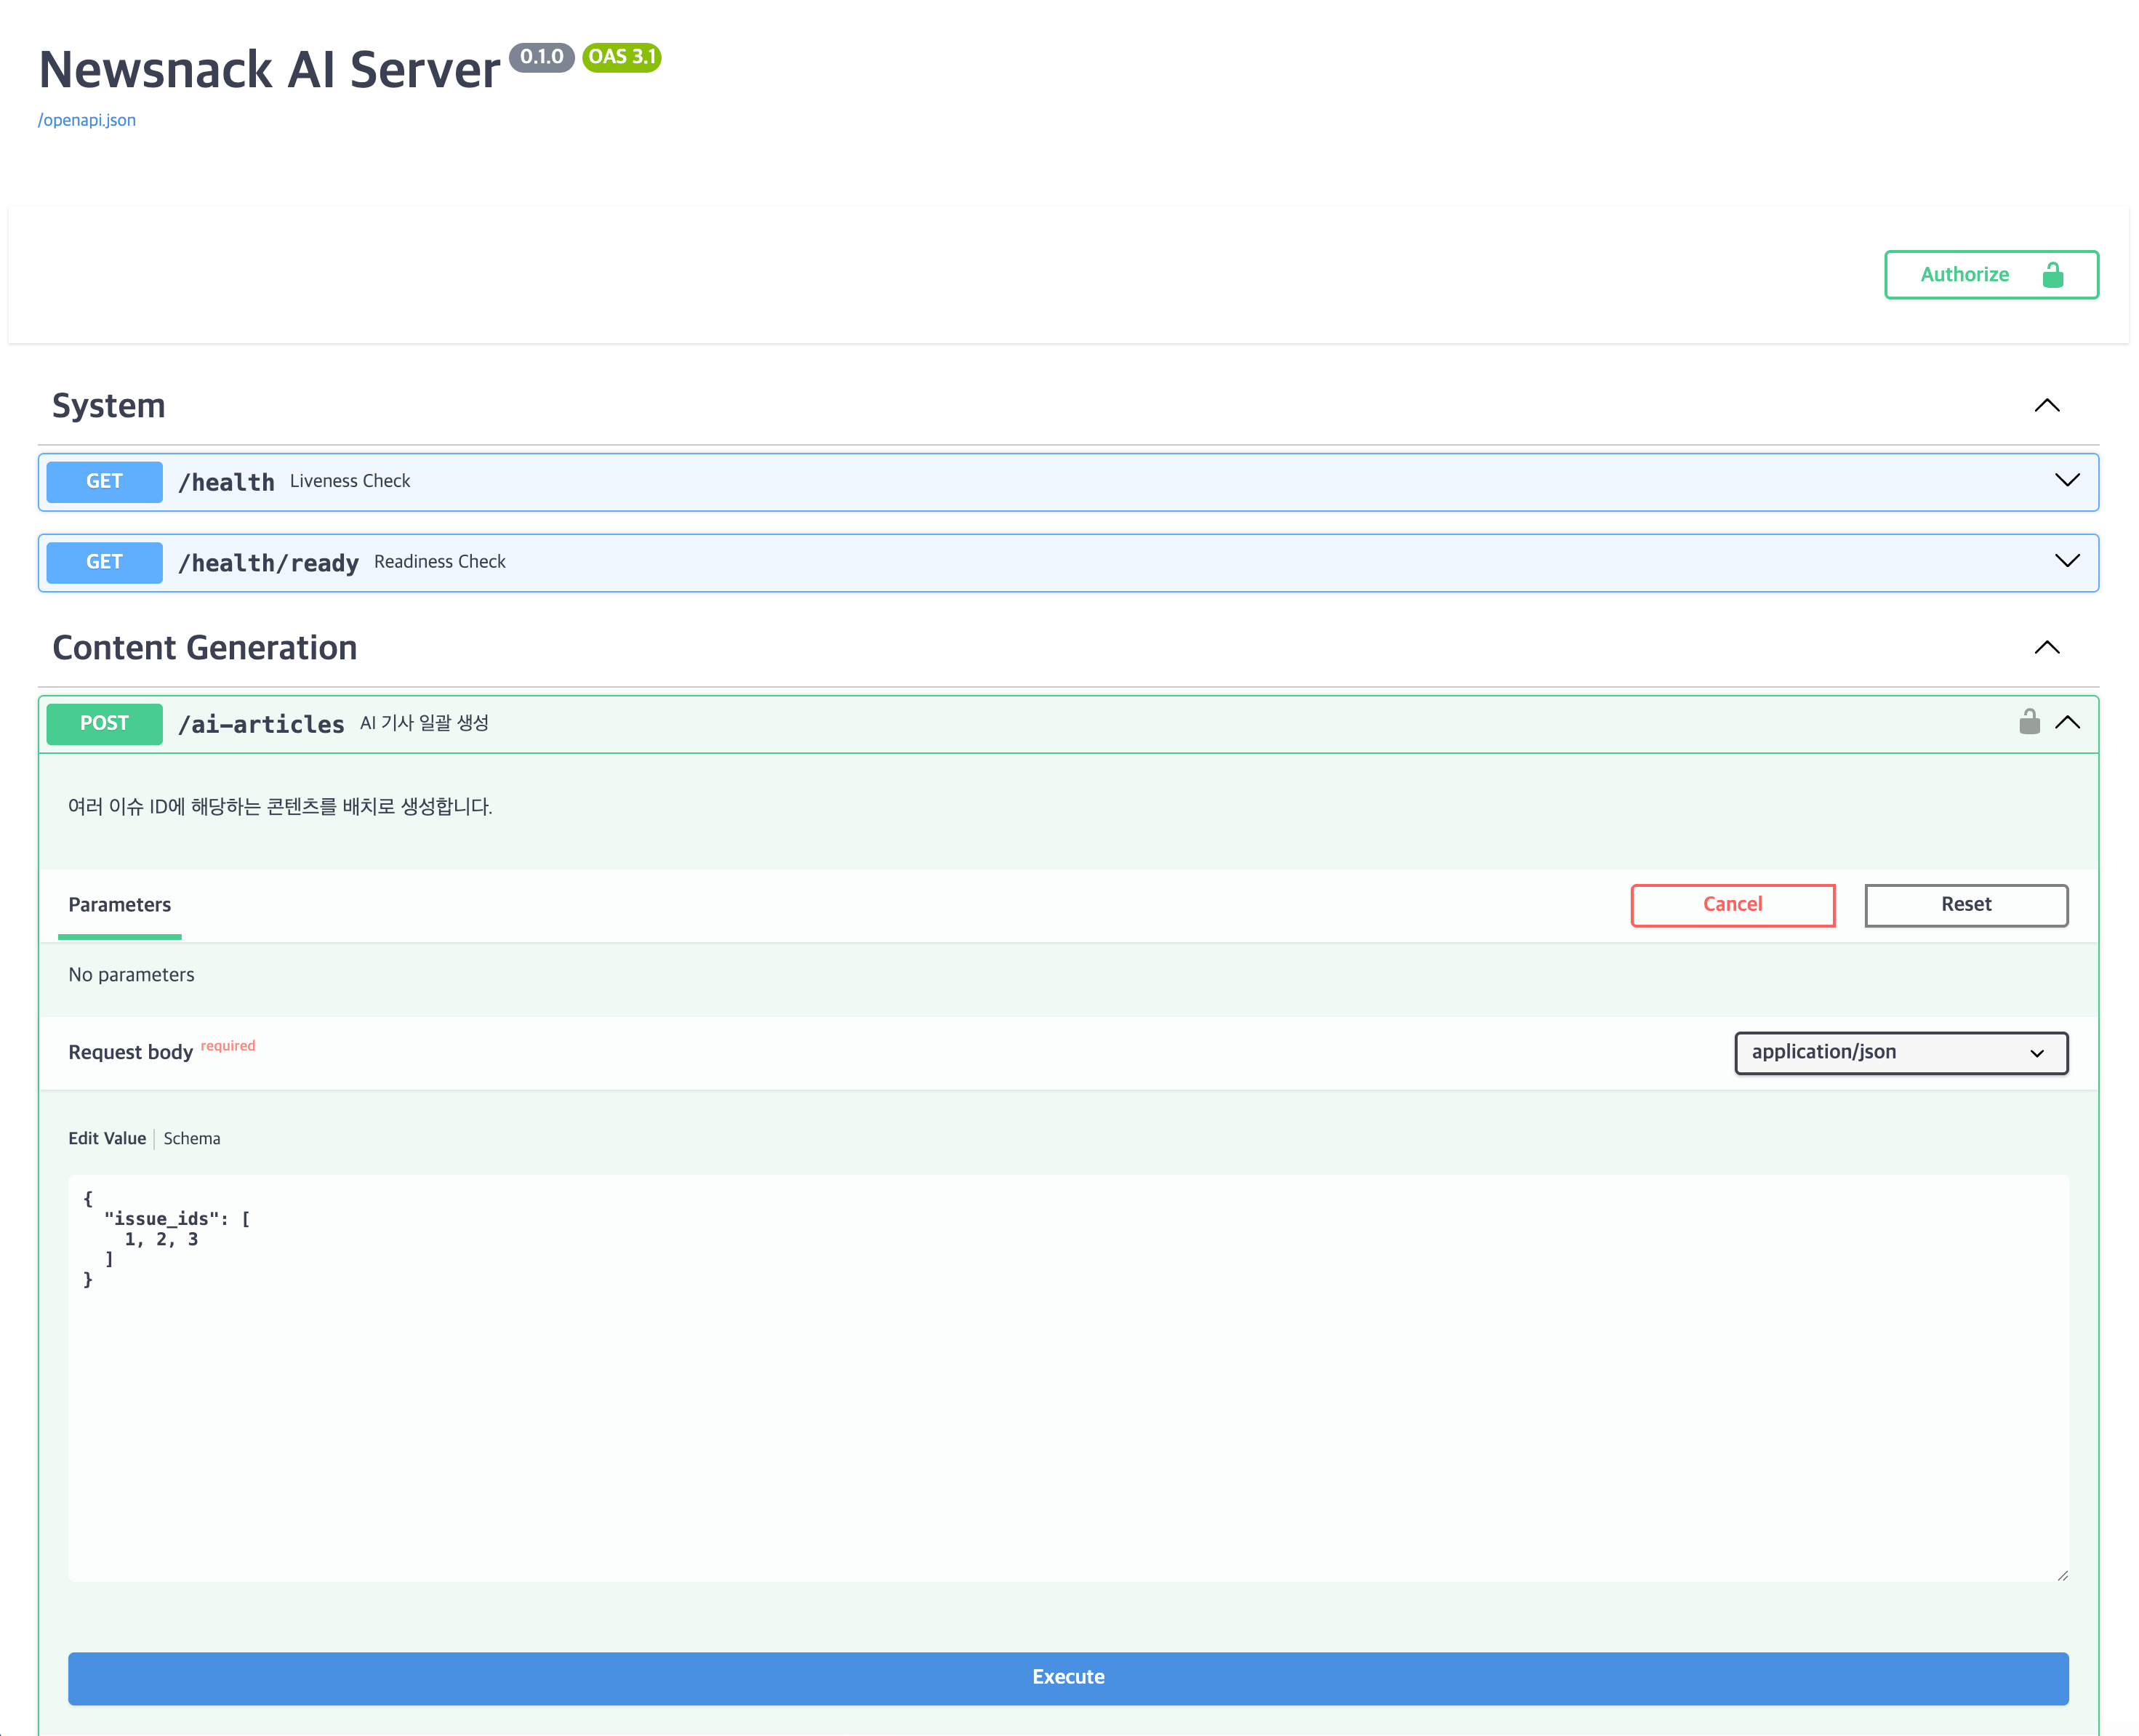This screenshot has height=1736, width=2139.
Task: Click the padlock icon on /ai-articles row
Action: [x=2028, y=722]
